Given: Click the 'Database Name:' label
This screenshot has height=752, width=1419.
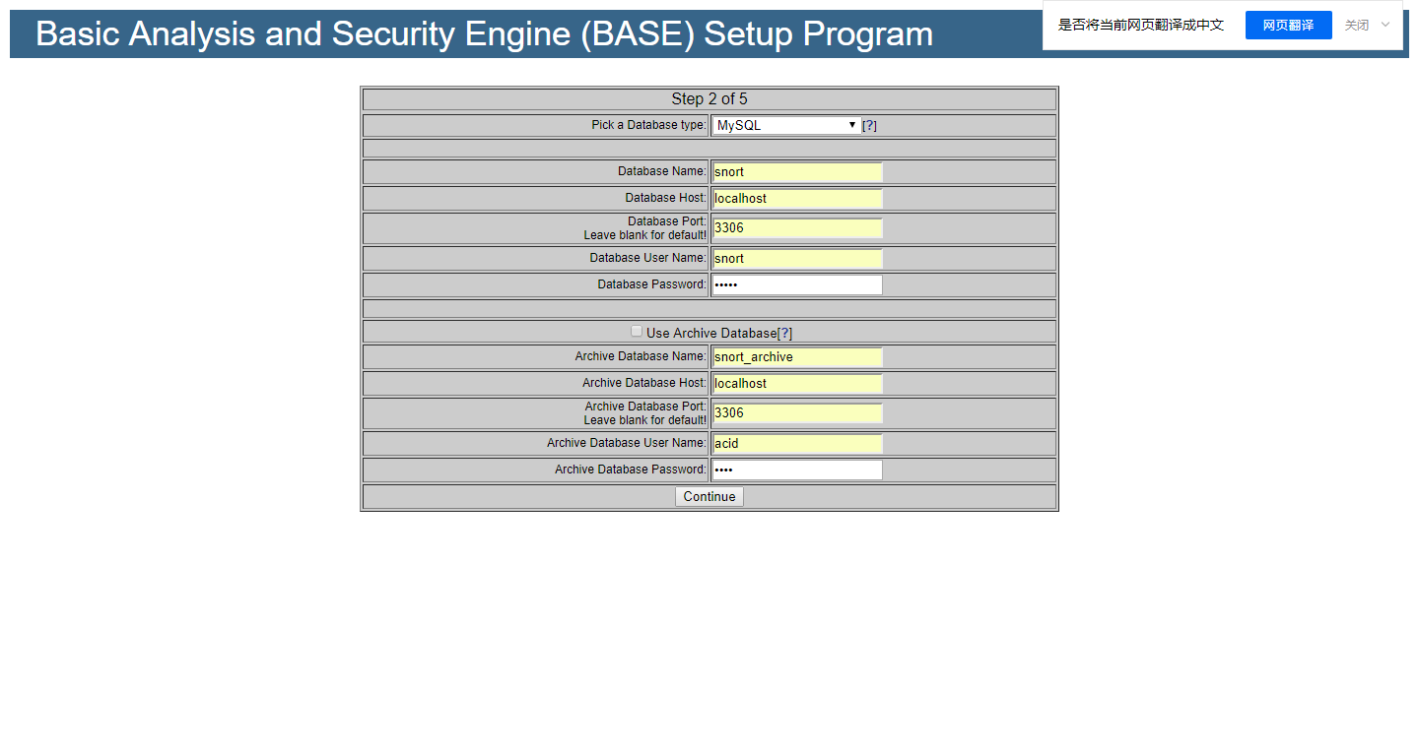Looking at the screenshot, I should point(662,171).
